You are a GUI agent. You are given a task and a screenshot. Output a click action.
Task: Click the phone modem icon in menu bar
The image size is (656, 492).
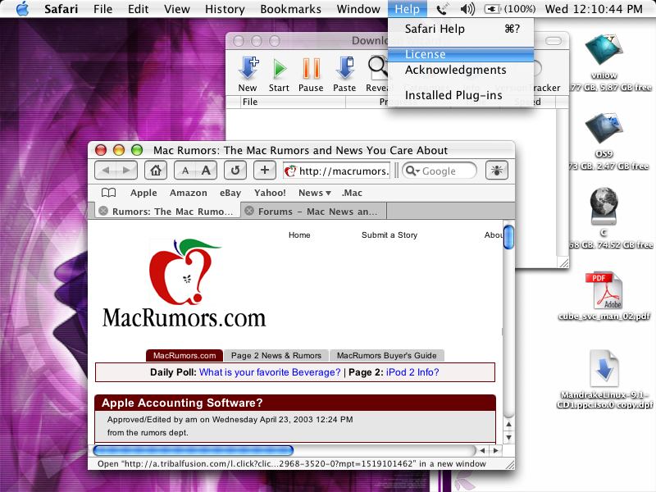442,9
